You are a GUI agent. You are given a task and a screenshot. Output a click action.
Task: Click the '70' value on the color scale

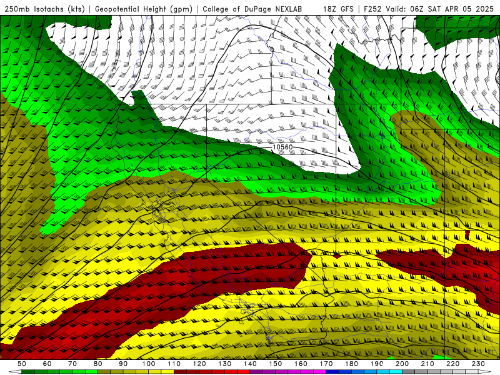[72, 364]
